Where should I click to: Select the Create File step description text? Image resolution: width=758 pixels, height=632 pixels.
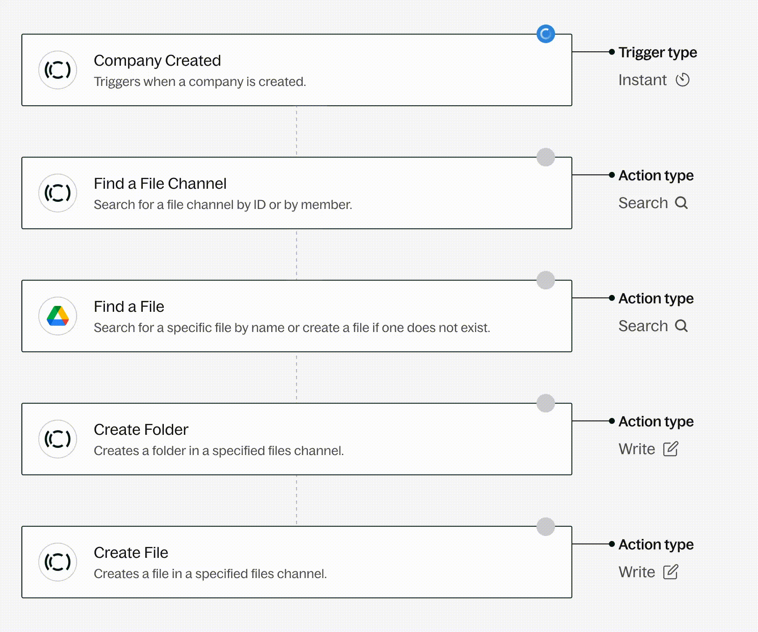pos(210,574)
